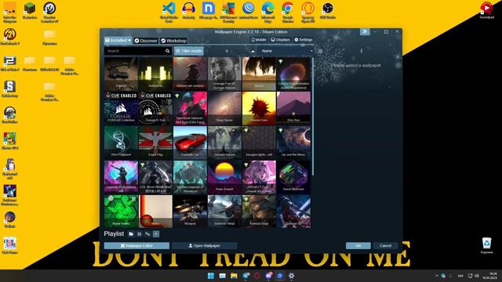The height and width of the screenshot is (282, 502).
Task: Open the Workshop tab
Action: coord(174,41)
